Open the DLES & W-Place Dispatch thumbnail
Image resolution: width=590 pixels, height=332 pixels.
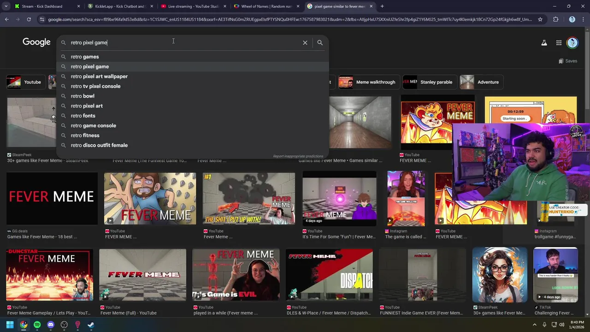329,275
